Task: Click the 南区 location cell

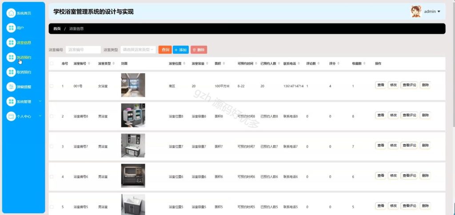Action: click(x=172, y=86)
